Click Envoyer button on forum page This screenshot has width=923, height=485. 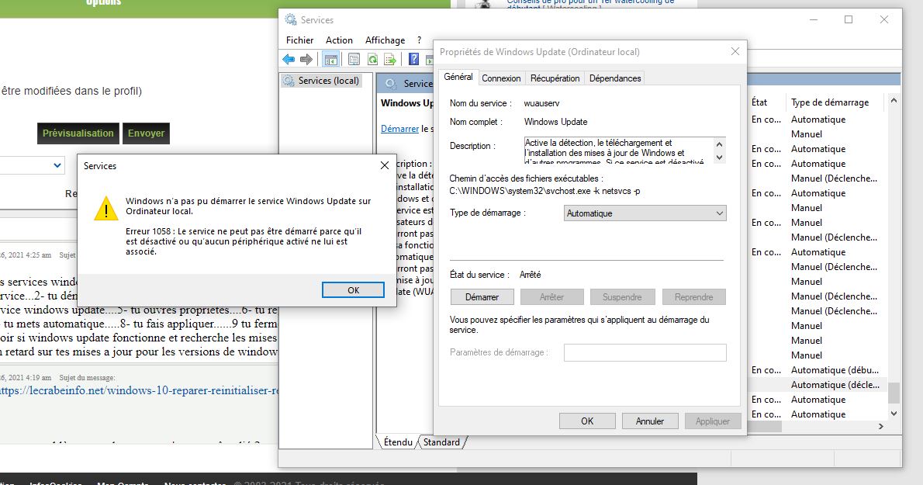(146, 133)
